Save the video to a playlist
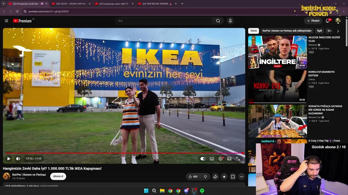This screenshot has height=195, width=348. [x=233, y=177]
